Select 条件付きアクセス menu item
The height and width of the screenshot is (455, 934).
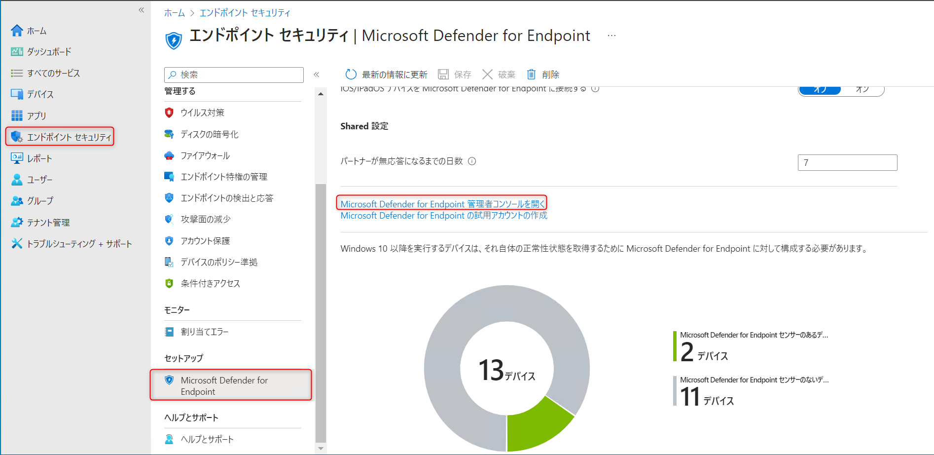(x=210, y=283)
